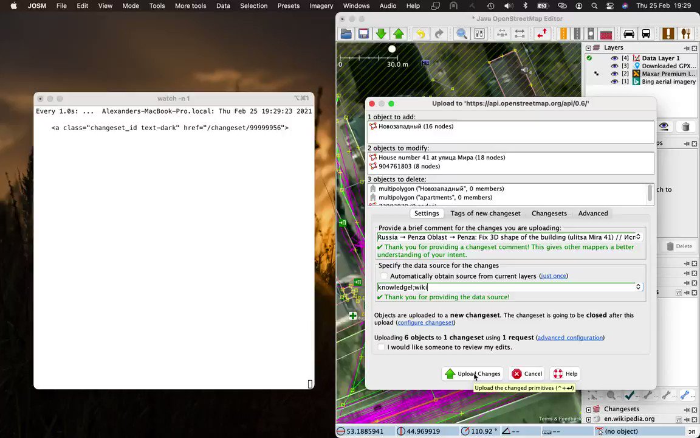The height and width of the screenshot is (438, 700).
Task: Open macOS Spotlight search icon
Action: [x=594, y=6]
